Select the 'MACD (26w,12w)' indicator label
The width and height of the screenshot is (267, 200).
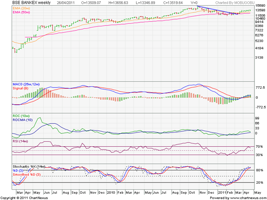pyautogui.click(x=26, y=84)
